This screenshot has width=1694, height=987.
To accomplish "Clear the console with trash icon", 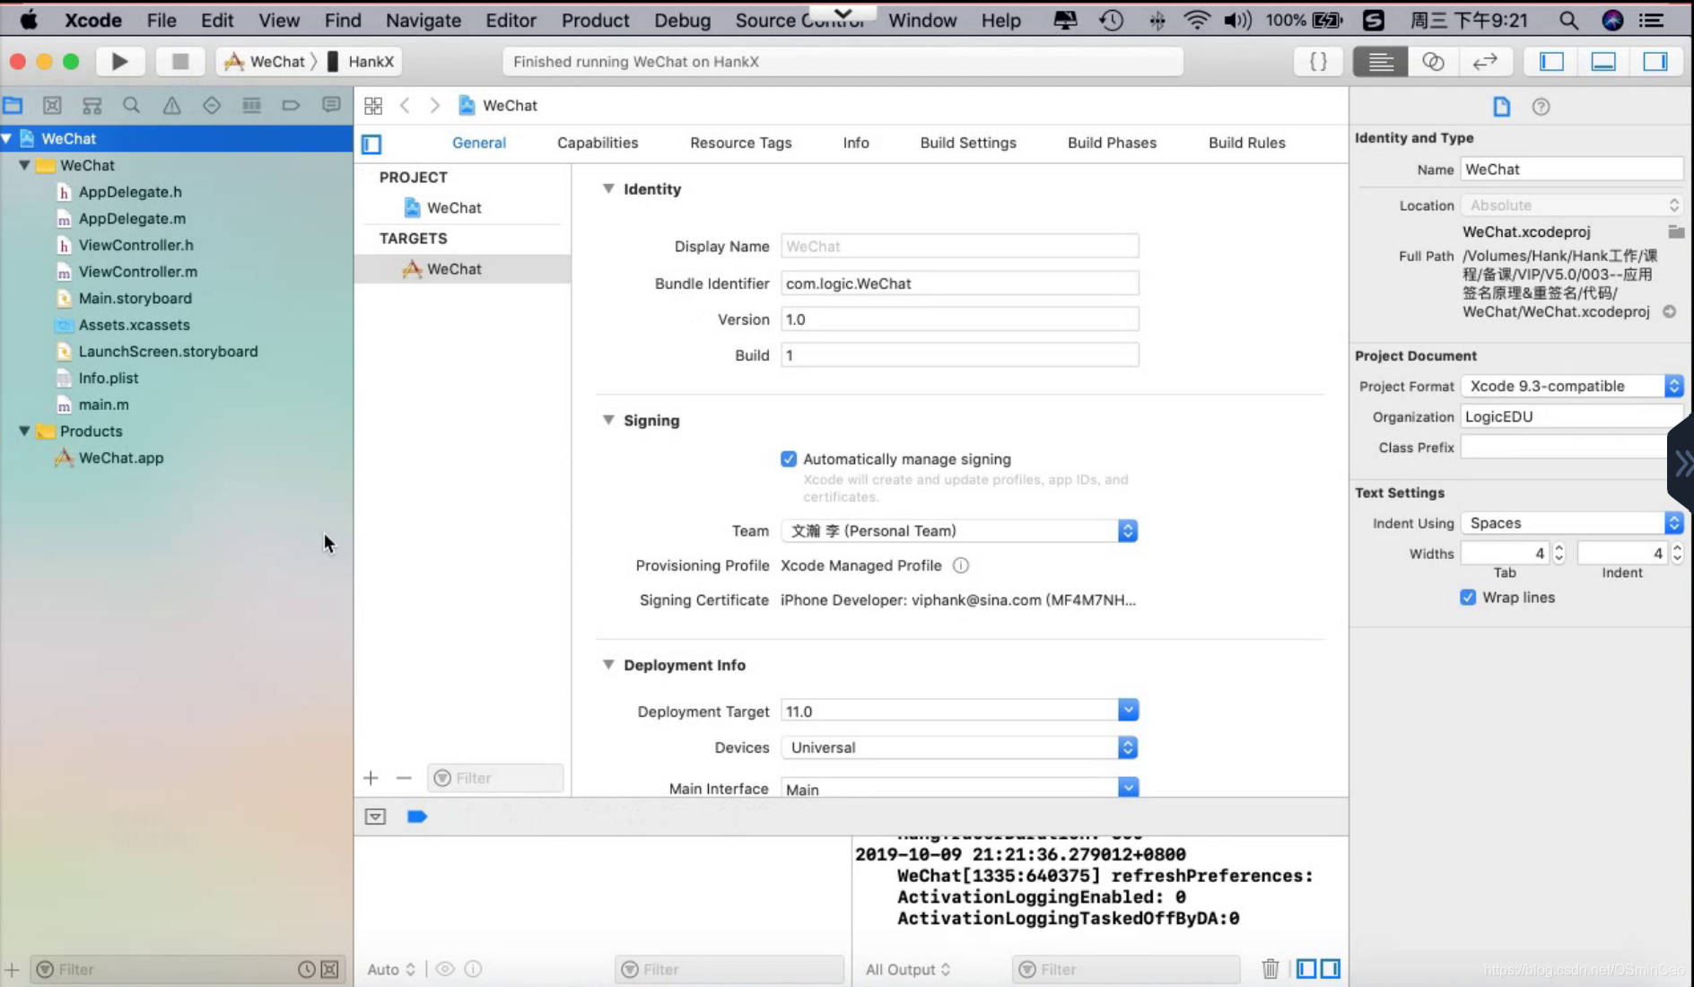I will coord(1270,968).
